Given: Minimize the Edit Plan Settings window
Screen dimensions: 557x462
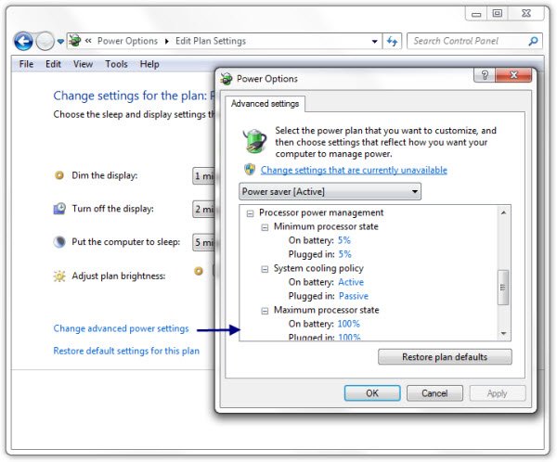Looking at the screenshot, I should [476, 14].
